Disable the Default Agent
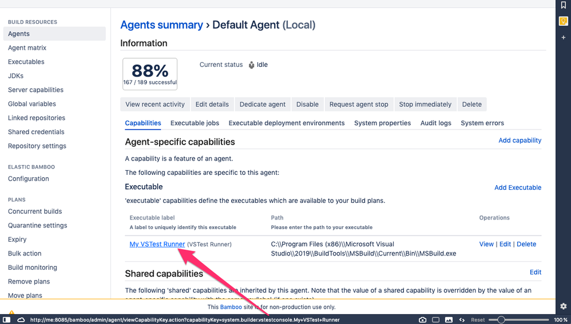Image resolution: width=571 pixels, height=324 pixels. [307, 105]
